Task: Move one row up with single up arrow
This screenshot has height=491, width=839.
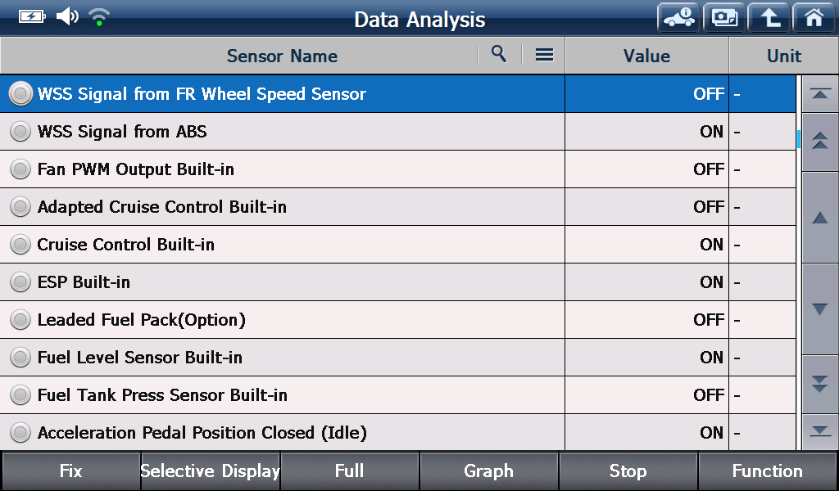Action: pyautogui.click(x=819, y=218)
